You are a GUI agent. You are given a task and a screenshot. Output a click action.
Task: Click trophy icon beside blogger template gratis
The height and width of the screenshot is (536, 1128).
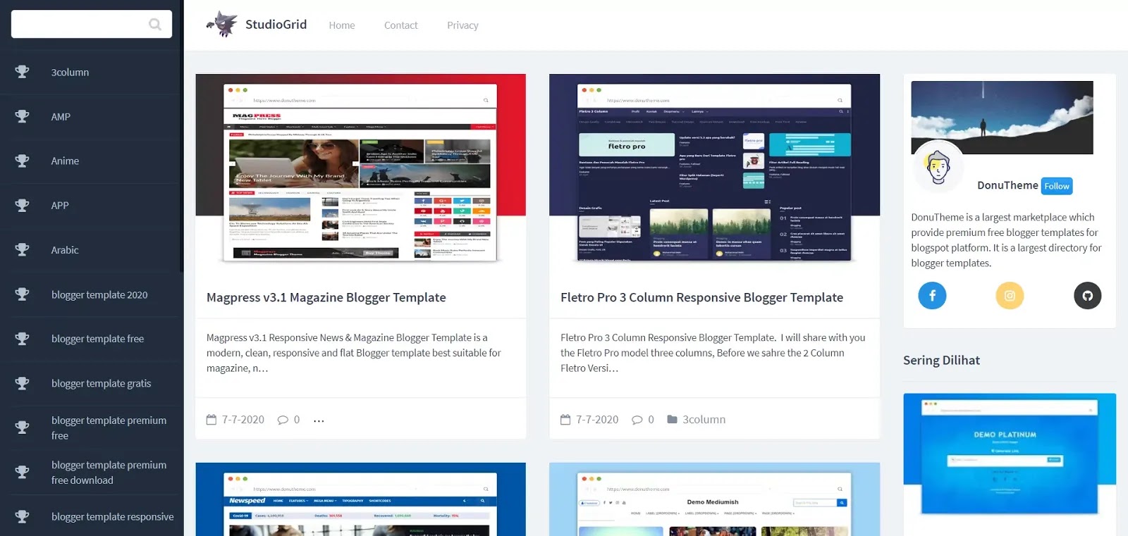[23, 383]
